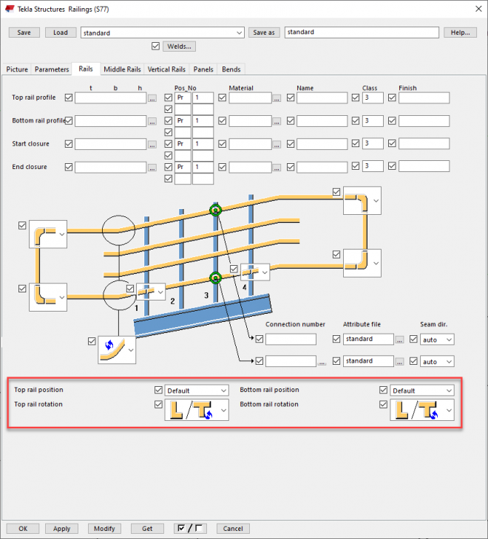Viewport: 488px width, 539px height.
Task: Toggle Bottom rail rotation checkbox
Action: 384,405
